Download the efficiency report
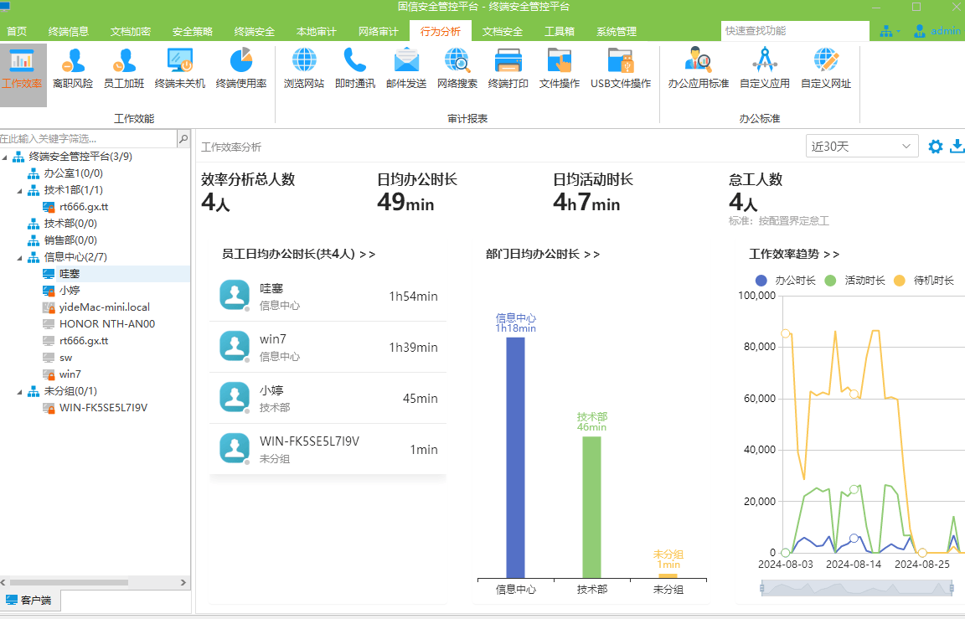Image resolution: width=965 pixels, height=619 pixels. (957, 147)
